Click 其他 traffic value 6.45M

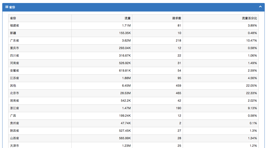(x=126, y=86)
